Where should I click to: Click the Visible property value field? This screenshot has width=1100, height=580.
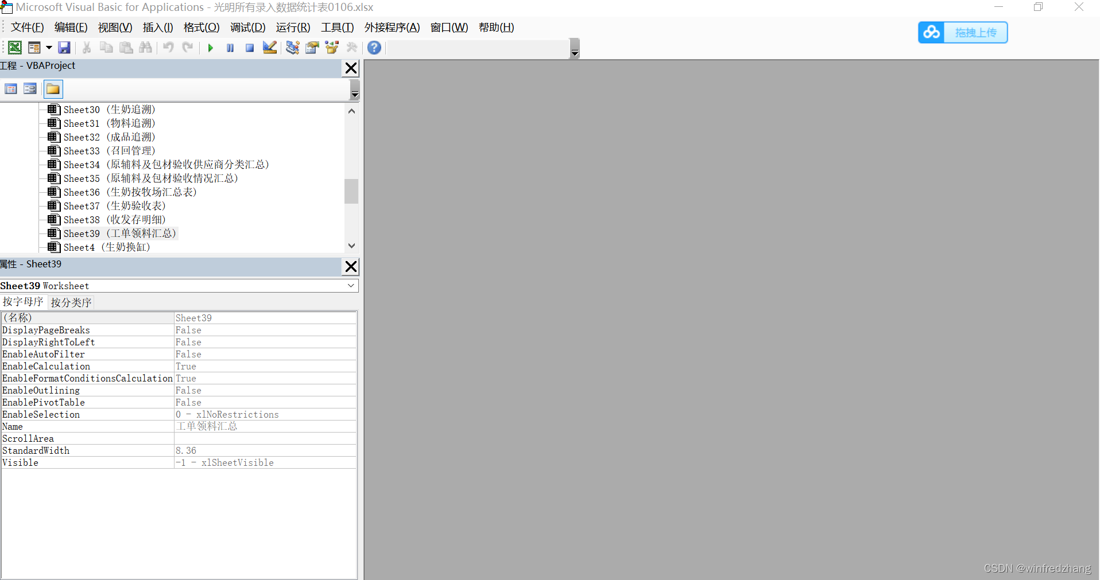265,462
